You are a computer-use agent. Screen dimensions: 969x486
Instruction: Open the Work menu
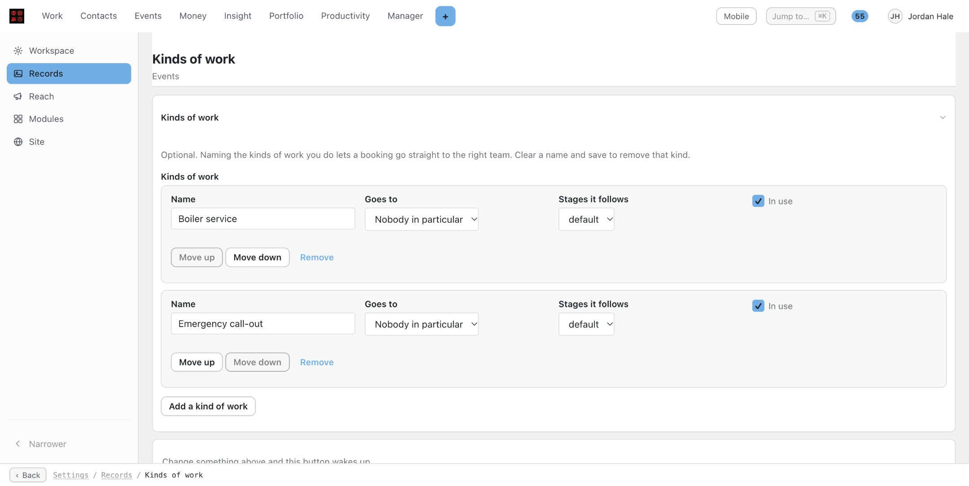(x=52, y=16)
